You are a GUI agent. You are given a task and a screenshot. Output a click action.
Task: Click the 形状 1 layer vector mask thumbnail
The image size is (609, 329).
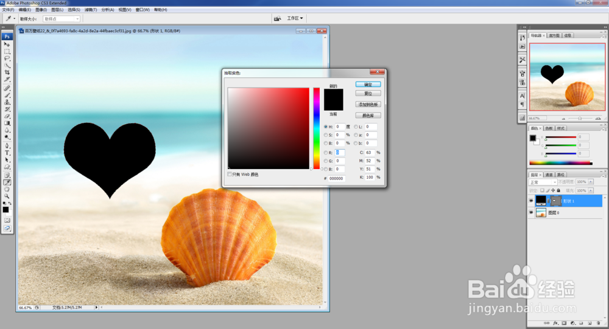556,201
